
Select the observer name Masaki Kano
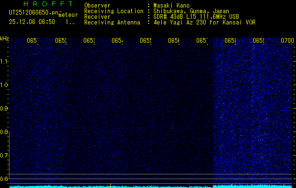171,6
